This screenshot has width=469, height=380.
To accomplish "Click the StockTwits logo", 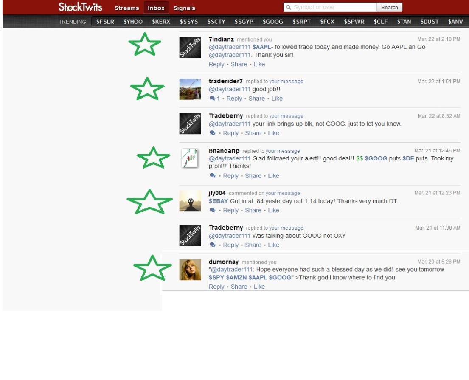I will click(x=80, y=7).
